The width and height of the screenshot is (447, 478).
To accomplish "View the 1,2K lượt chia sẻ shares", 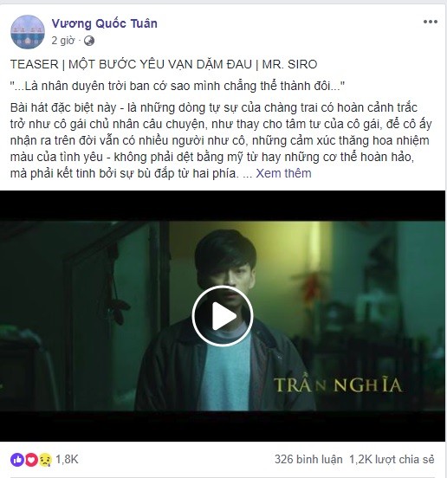I will (392, 460).
